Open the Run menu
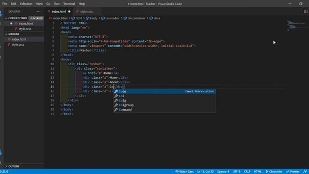 coord(57,4)
